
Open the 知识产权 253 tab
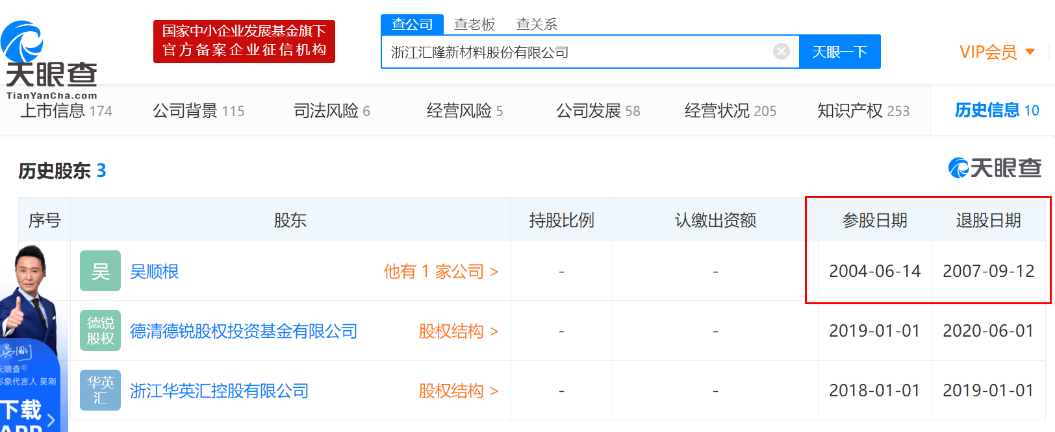[863, 111]
